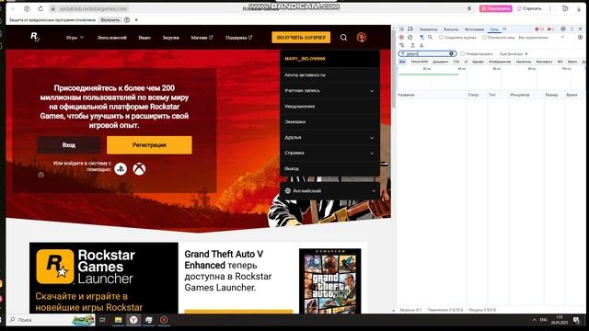Toggle the network filter funnel icon
This screenshot has width=589, height=331.
pyautogui.click(x=422, y=37)
